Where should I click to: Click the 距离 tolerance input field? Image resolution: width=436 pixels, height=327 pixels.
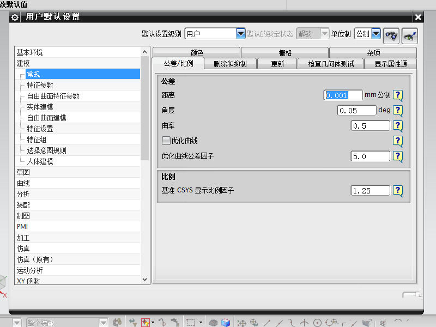pyautogui.click(x=343, y=95)
